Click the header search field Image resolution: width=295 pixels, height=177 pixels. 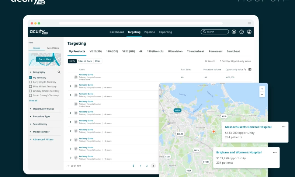click(215, 32)
